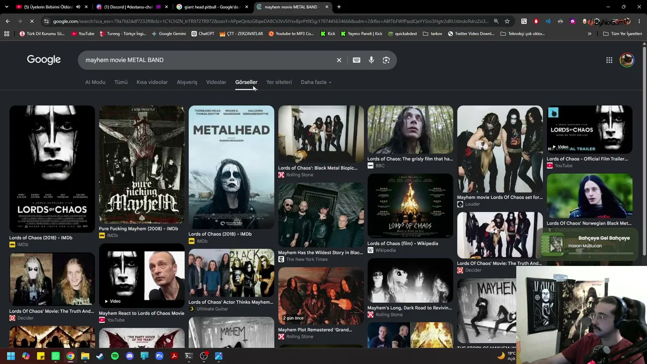Viewport: 647px width, 364px height.
Task: Open the 'Youtube to MP3 Co...' bookmark
Action: point(291,34)
